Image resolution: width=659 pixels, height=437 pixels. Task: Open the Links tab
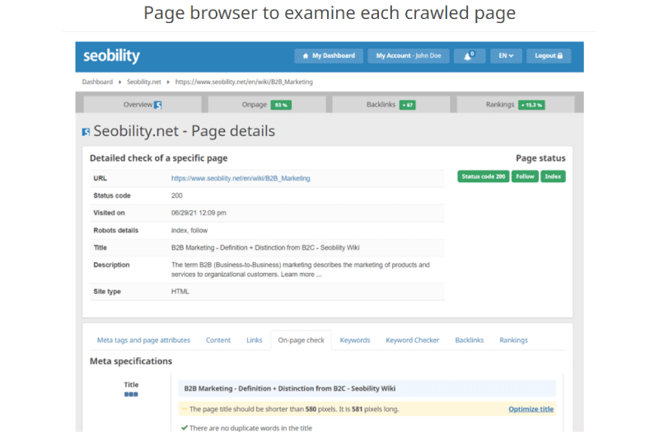click(255, 340)
